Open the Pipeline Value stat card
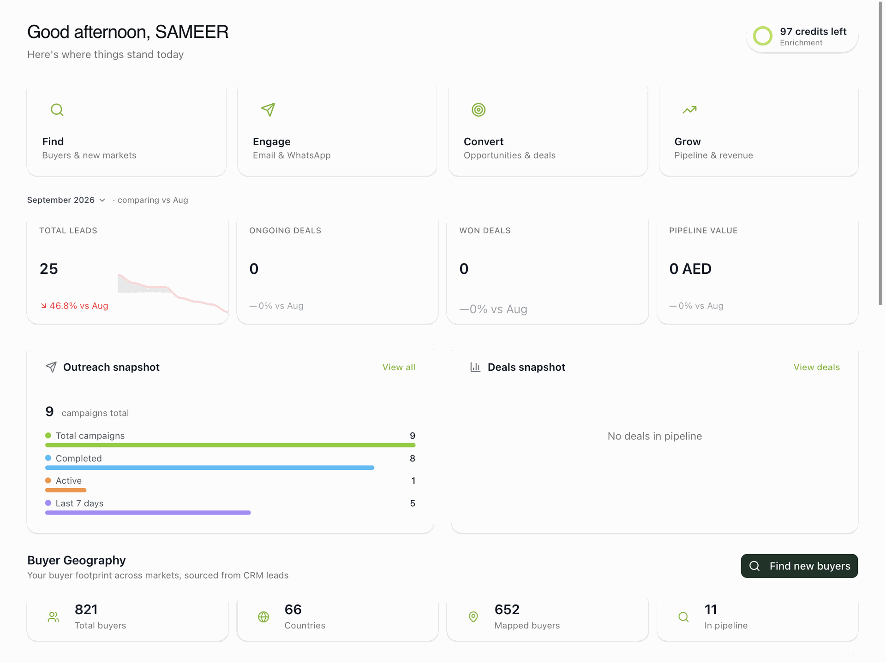The width and height of the screenshot is (886, 663). [757, 271]
